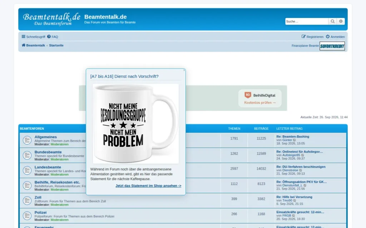Open user profile Aufsteiger85
366x228 pixels.
coord(291,155)
